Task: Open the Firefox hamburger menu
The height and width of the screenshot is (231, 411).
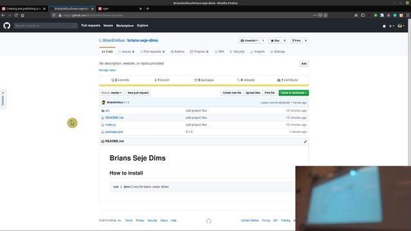Action: click(408, 15)
